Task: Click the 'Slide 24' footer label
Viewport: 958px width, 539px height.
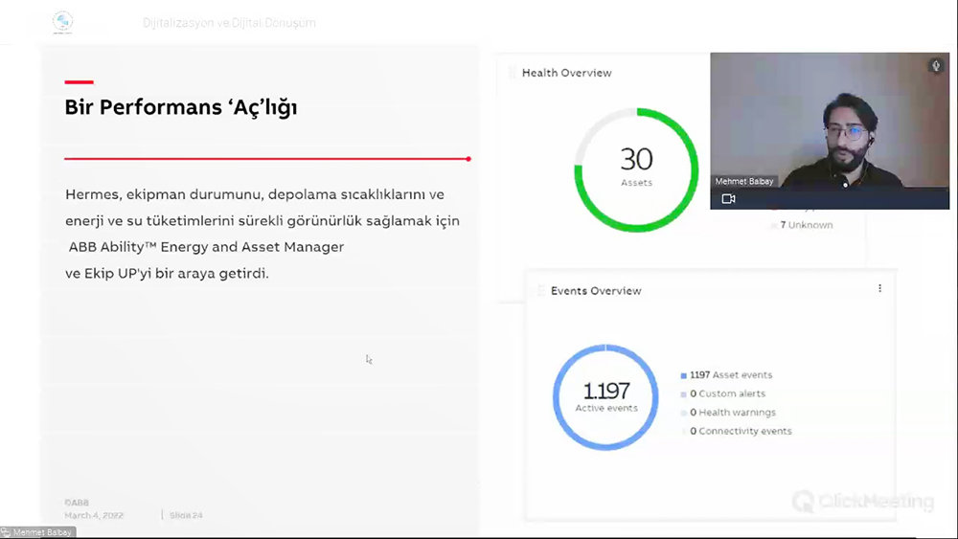Action: point(186,515)
